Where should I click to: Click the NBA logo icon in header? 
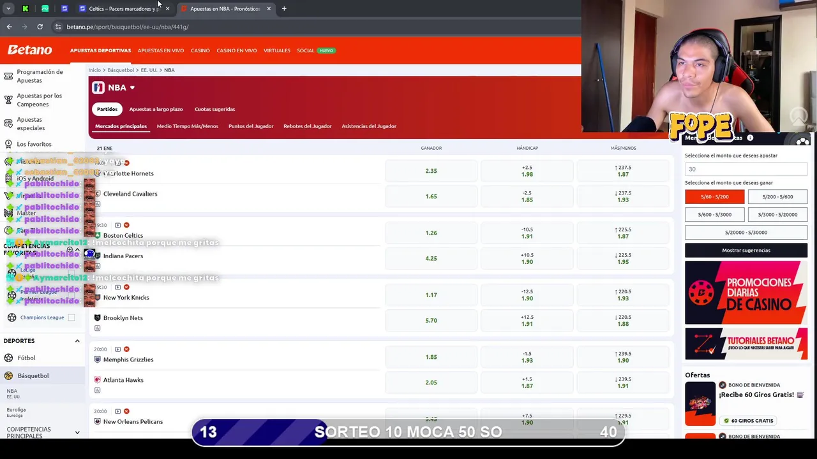(x=98, y=87)
